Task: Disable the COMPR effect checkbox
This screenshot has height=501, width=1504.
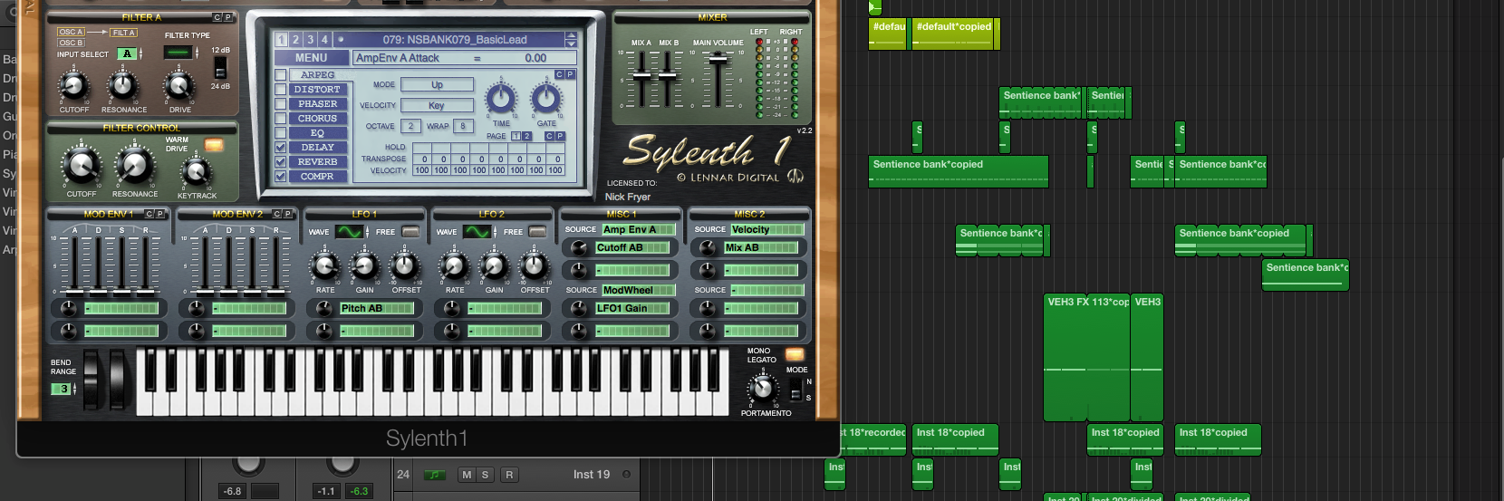Action: point(281,177)
